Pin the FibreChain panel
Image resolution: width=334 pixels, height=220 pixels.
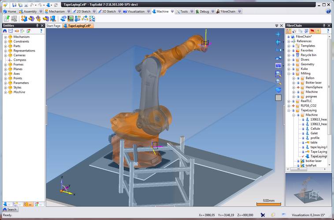tap(324, 26)
